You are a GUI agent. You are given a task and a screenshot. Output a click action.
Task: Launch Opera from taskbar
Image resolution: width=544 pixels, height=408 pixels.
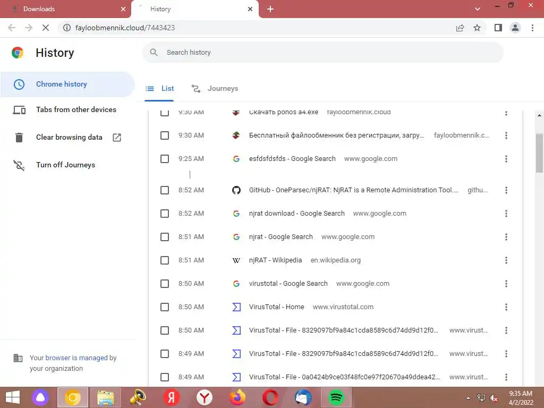pyautogui.click(x=270, y=397)
